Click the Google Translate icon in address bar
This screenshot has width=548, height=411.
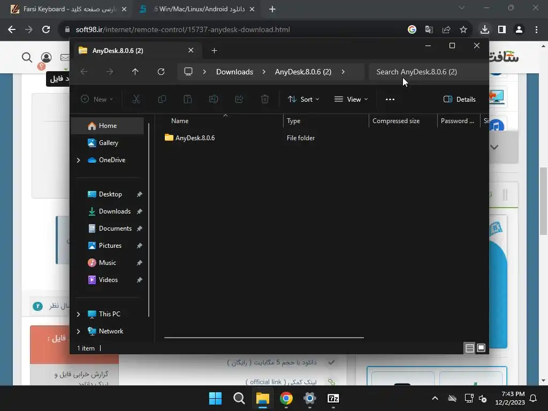click(x=429, y=29)
